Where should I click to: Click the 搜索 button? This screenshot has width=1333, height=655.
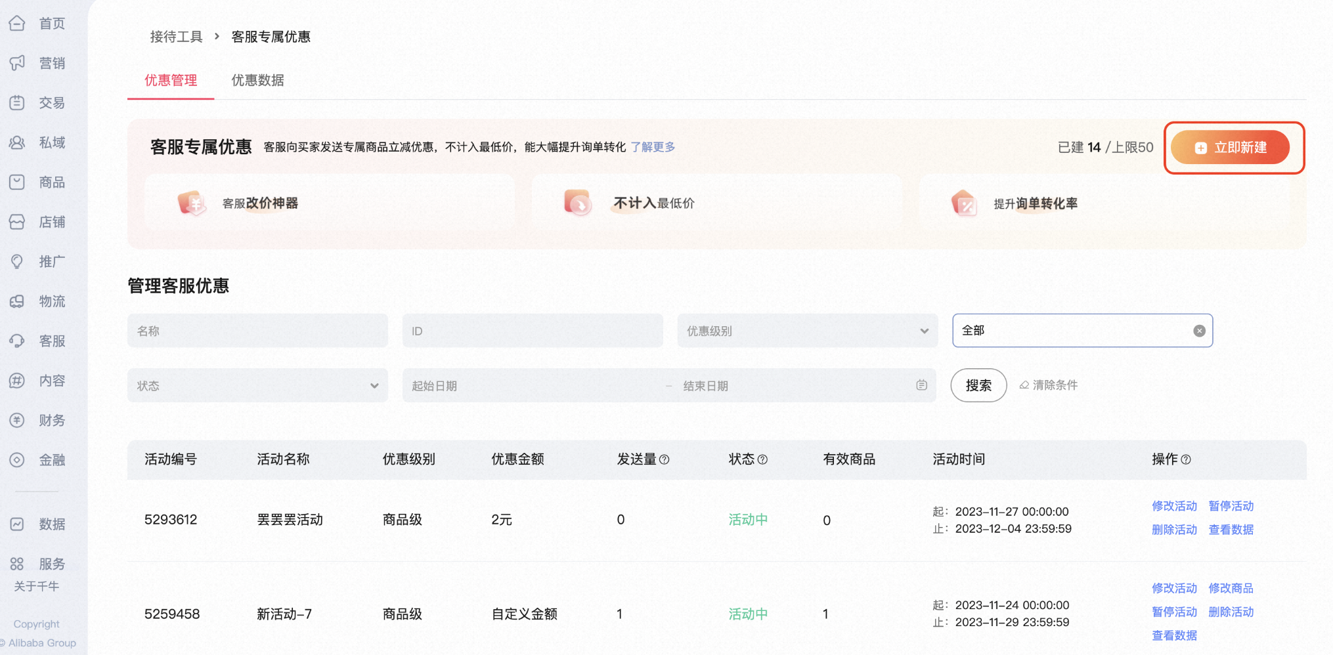pos(978,385)
